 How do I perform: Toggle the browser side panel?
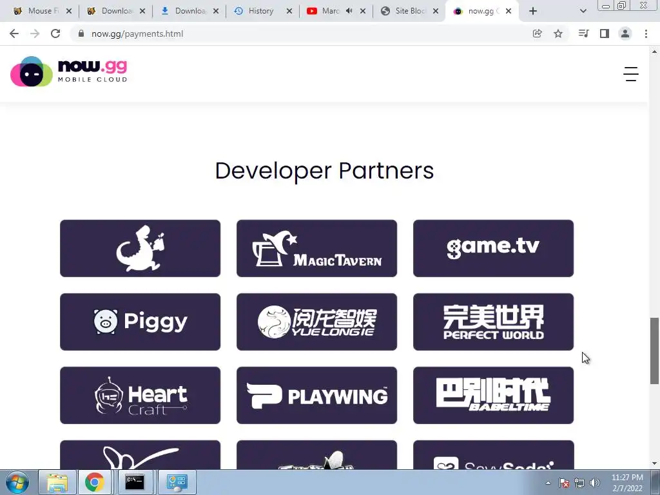tap(605, 34)
